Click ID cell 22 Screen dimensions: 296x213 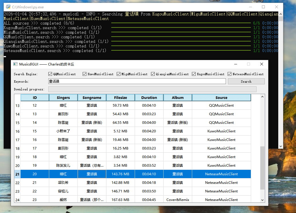point(35,191)
